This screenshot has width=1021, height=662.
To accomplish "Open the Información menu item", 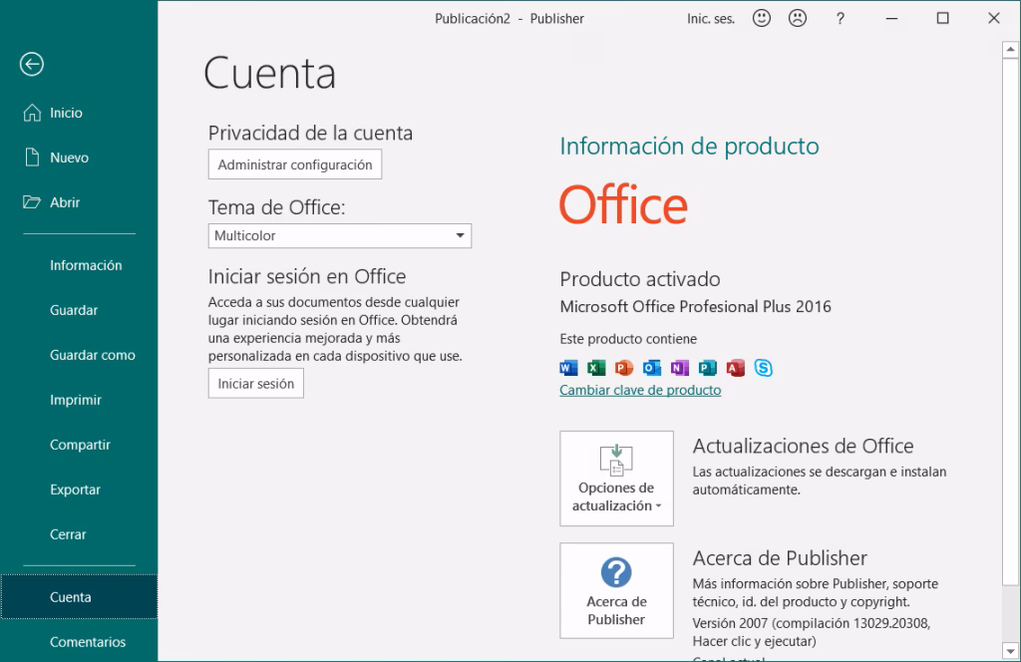I will point(86,265).
